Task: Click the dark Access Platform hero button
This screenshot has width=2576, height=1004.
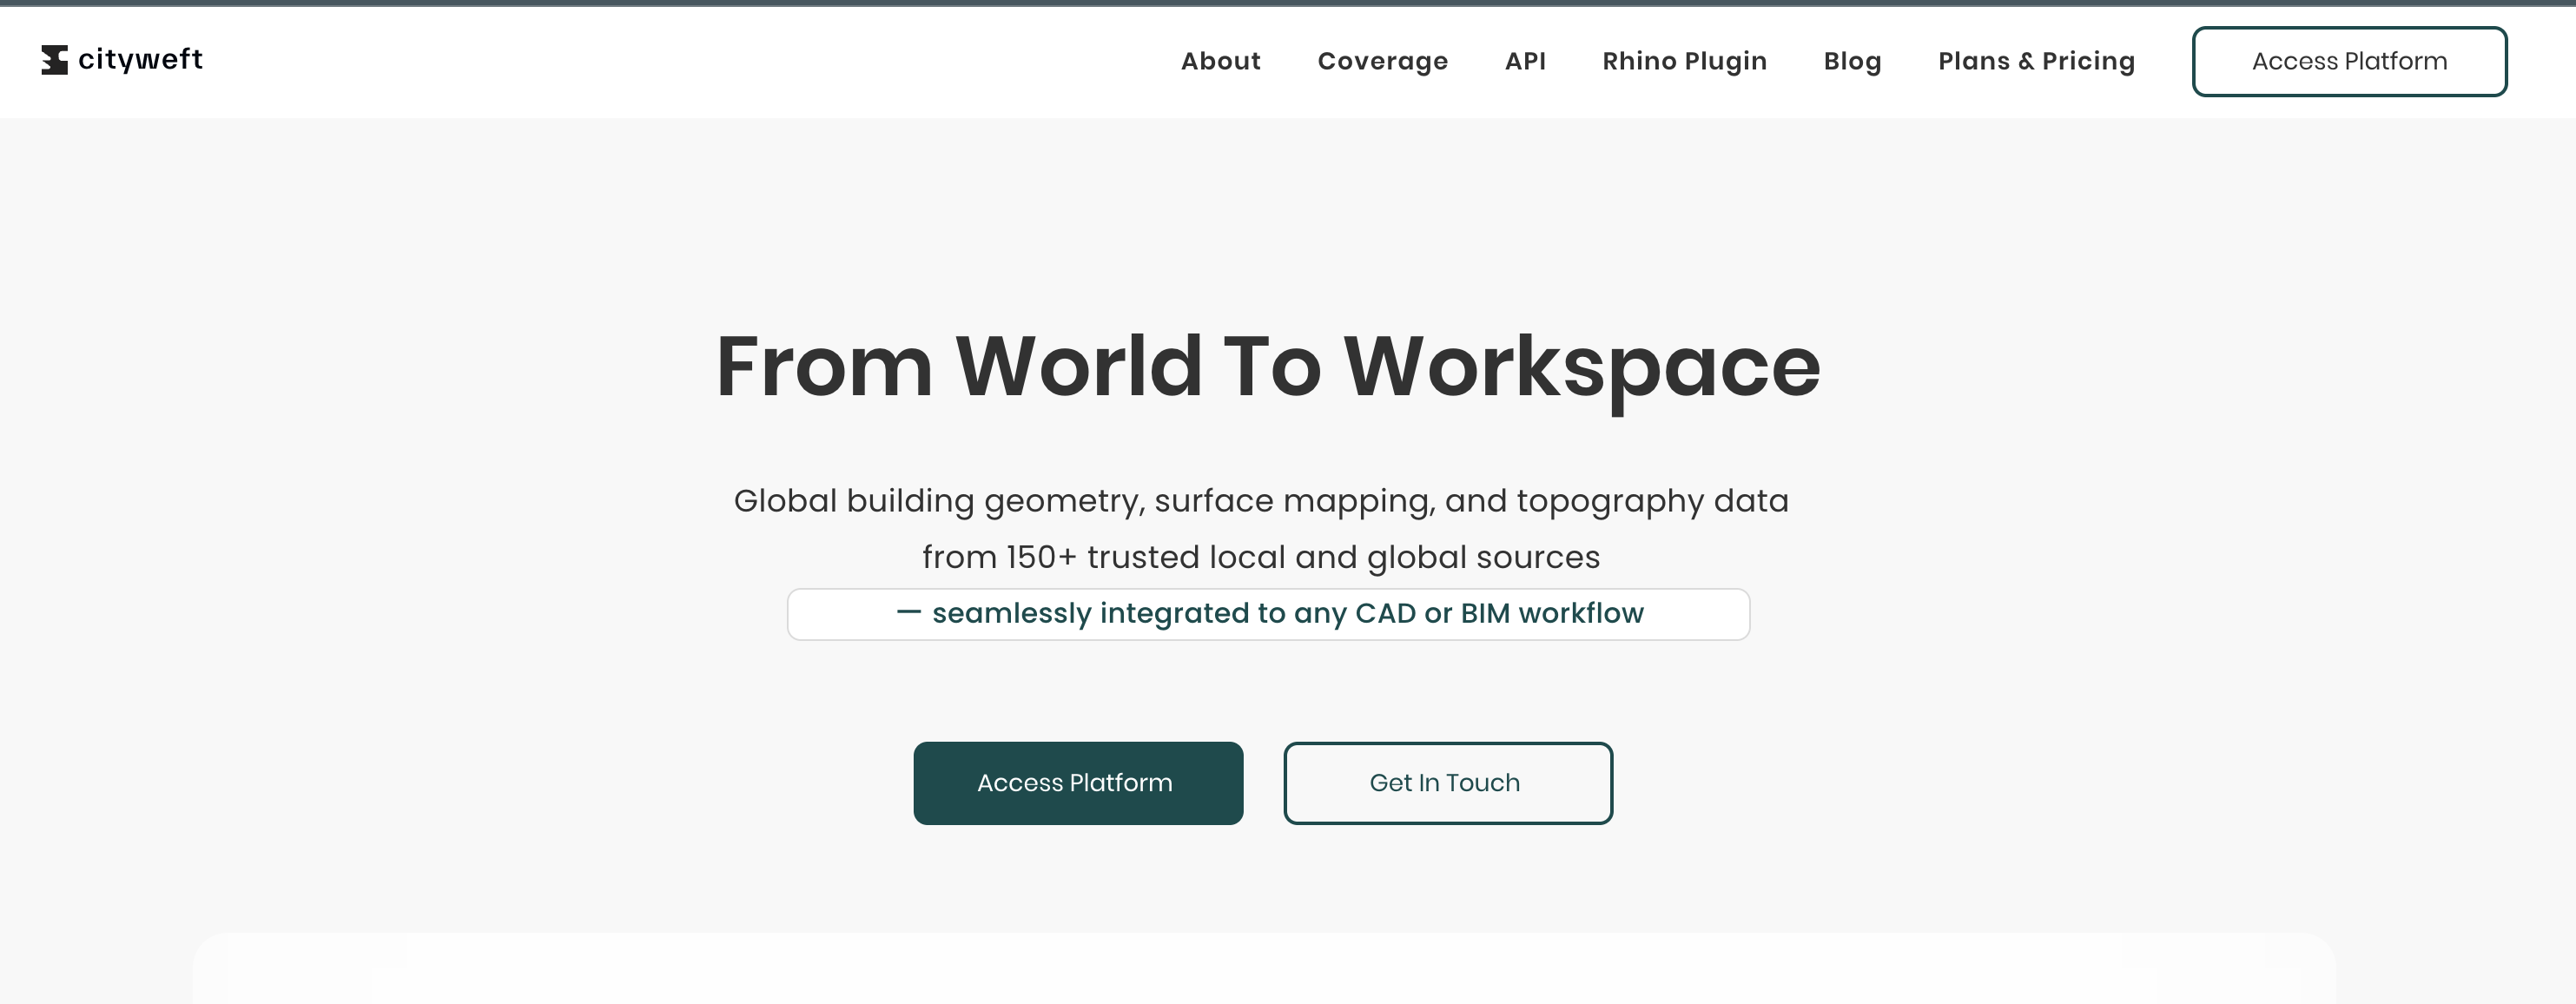Action: pos(1078,783)
